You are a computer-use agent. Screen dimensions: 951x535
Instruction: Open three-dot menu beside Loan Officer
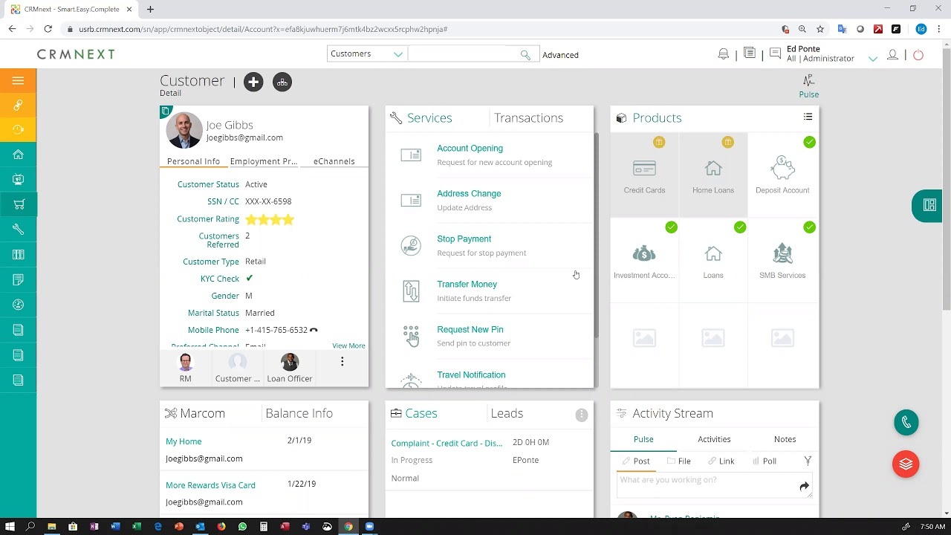(342, 362)
